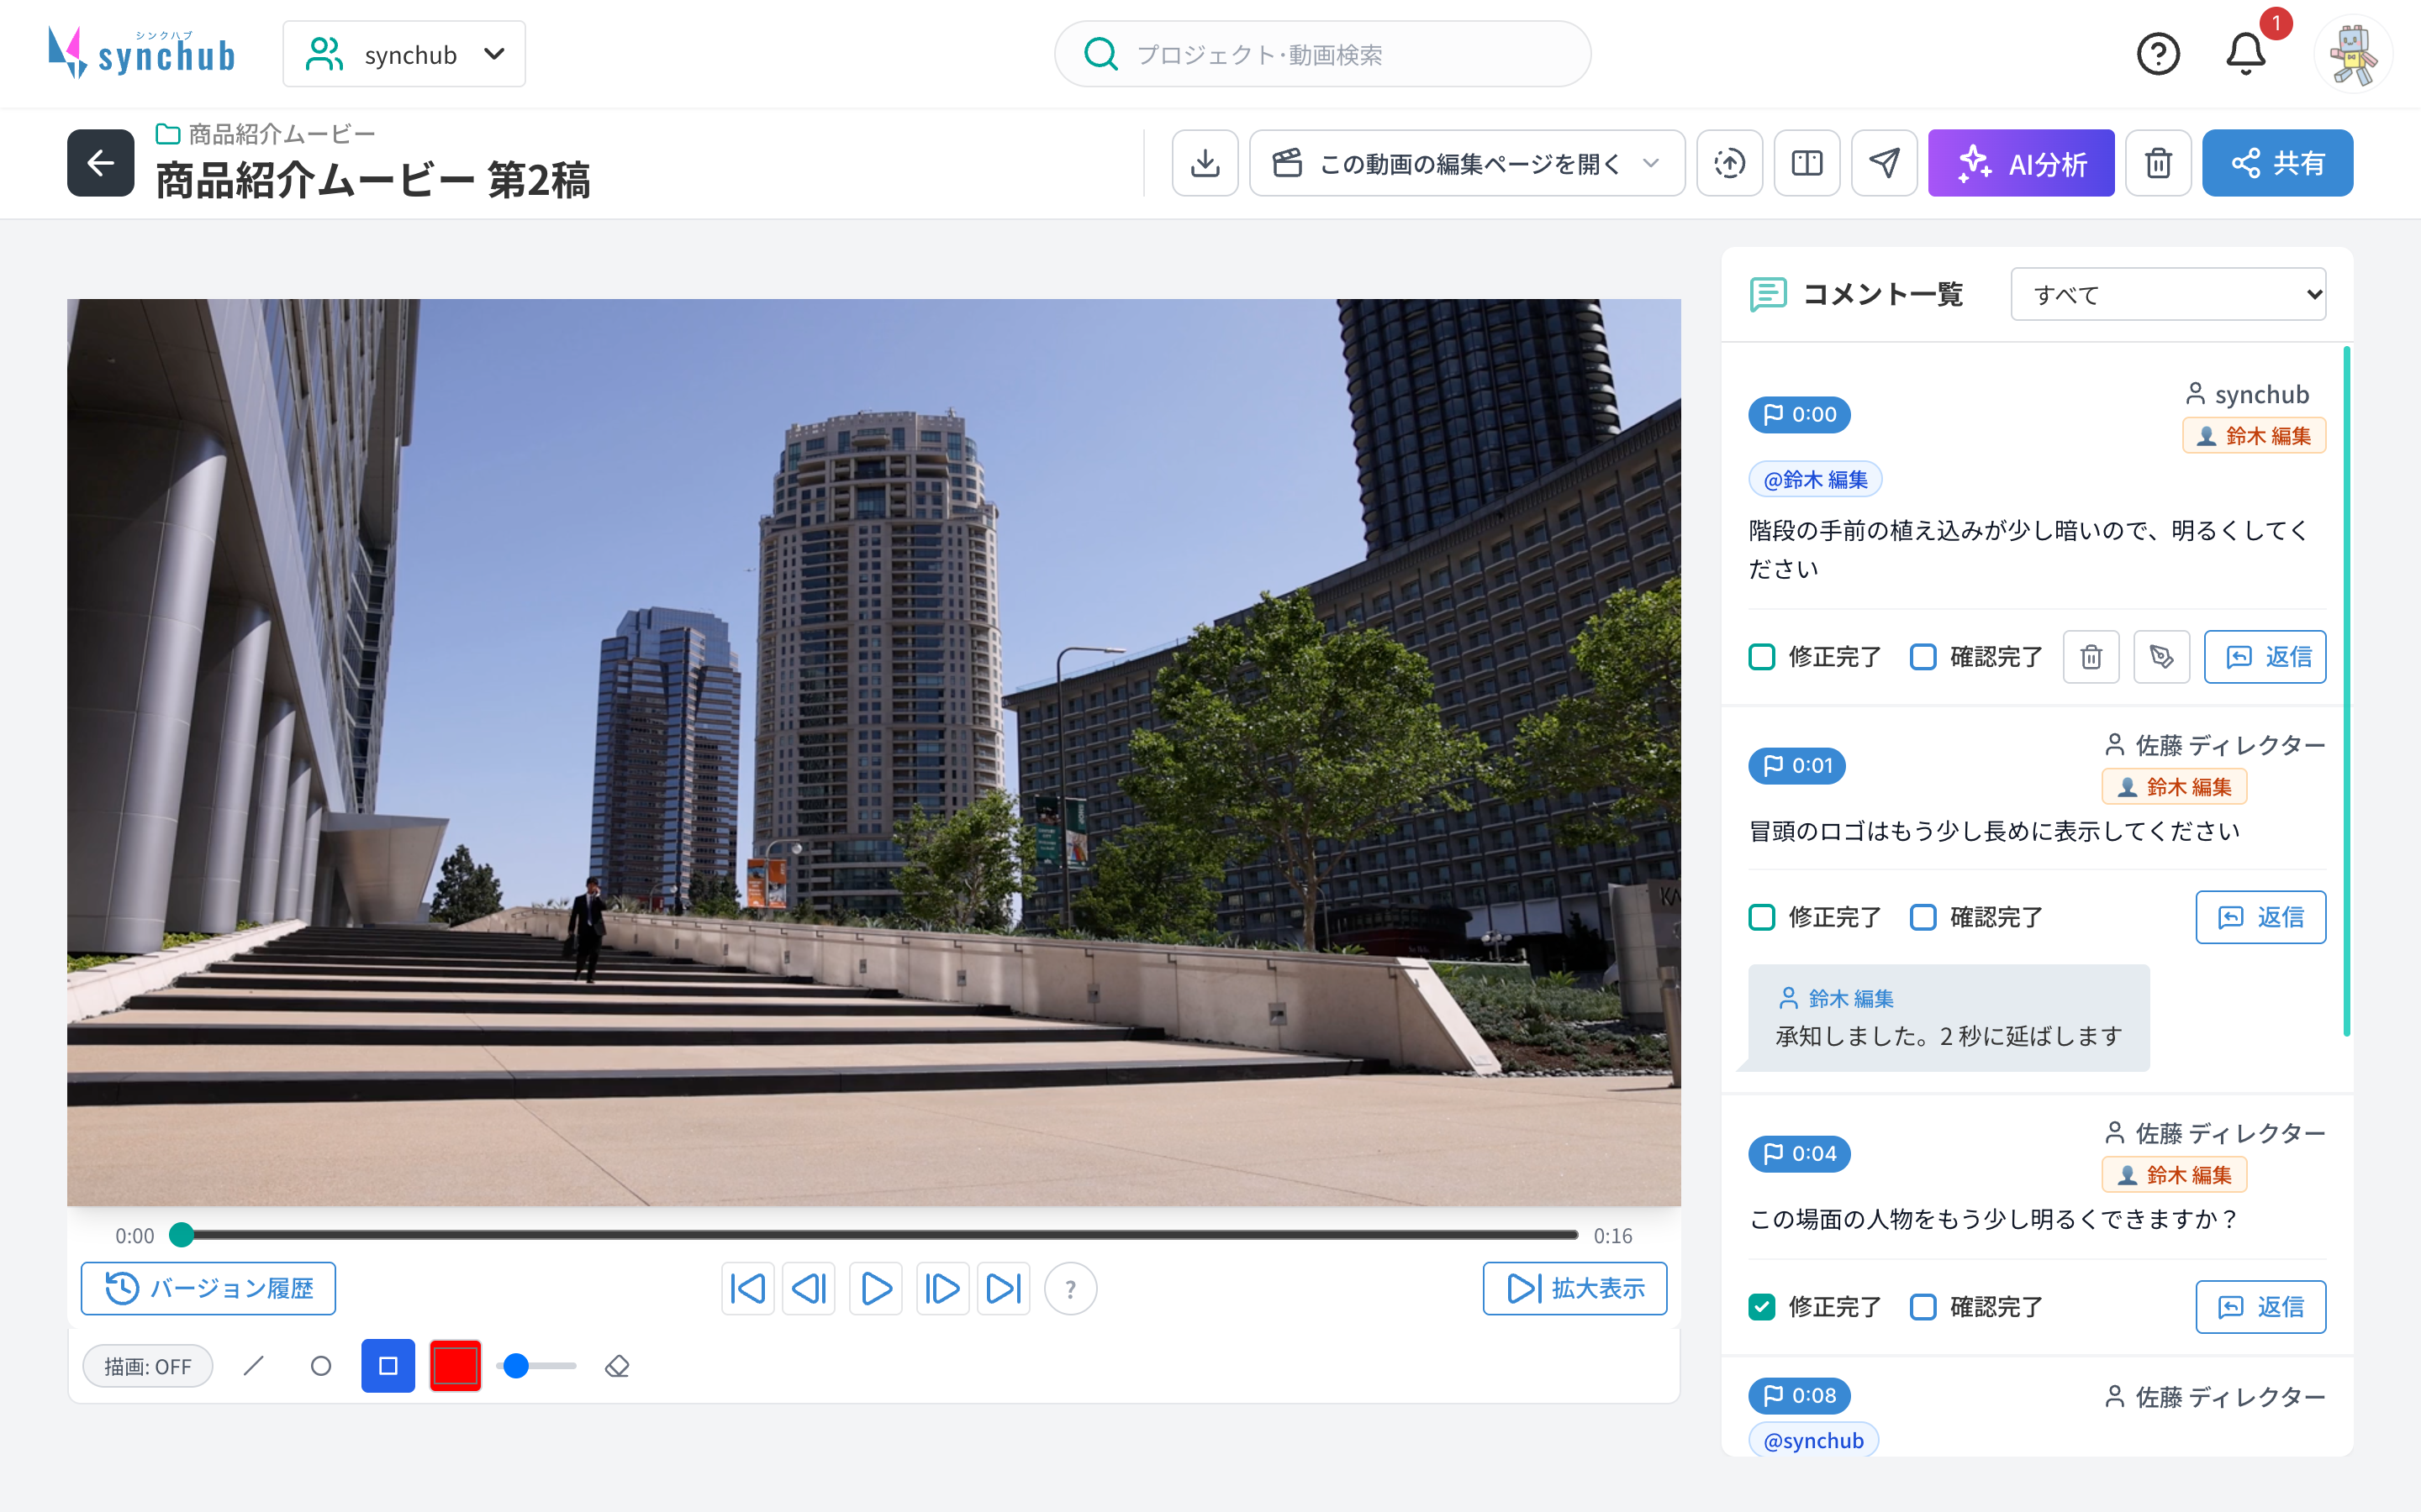Click the upload new version icon
Image resolution: width=2421 pixels, height=1512 pixels.
1730,163
